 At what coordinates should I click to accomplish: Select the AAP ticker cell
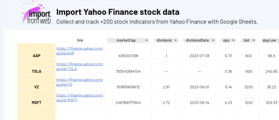pyautogui.click(x=37, y=56)
